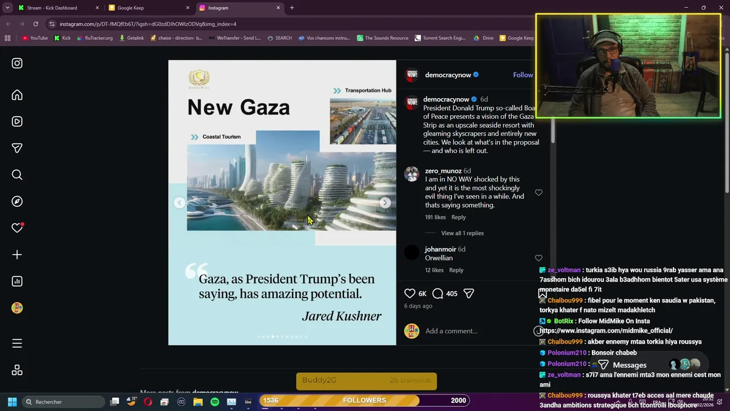Open Windows Start menu
The width and height of the screenshot is (730, 411).
tap(12, 402)
